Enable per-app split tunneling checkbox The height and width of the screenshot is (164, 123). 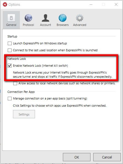click(10, 98)
